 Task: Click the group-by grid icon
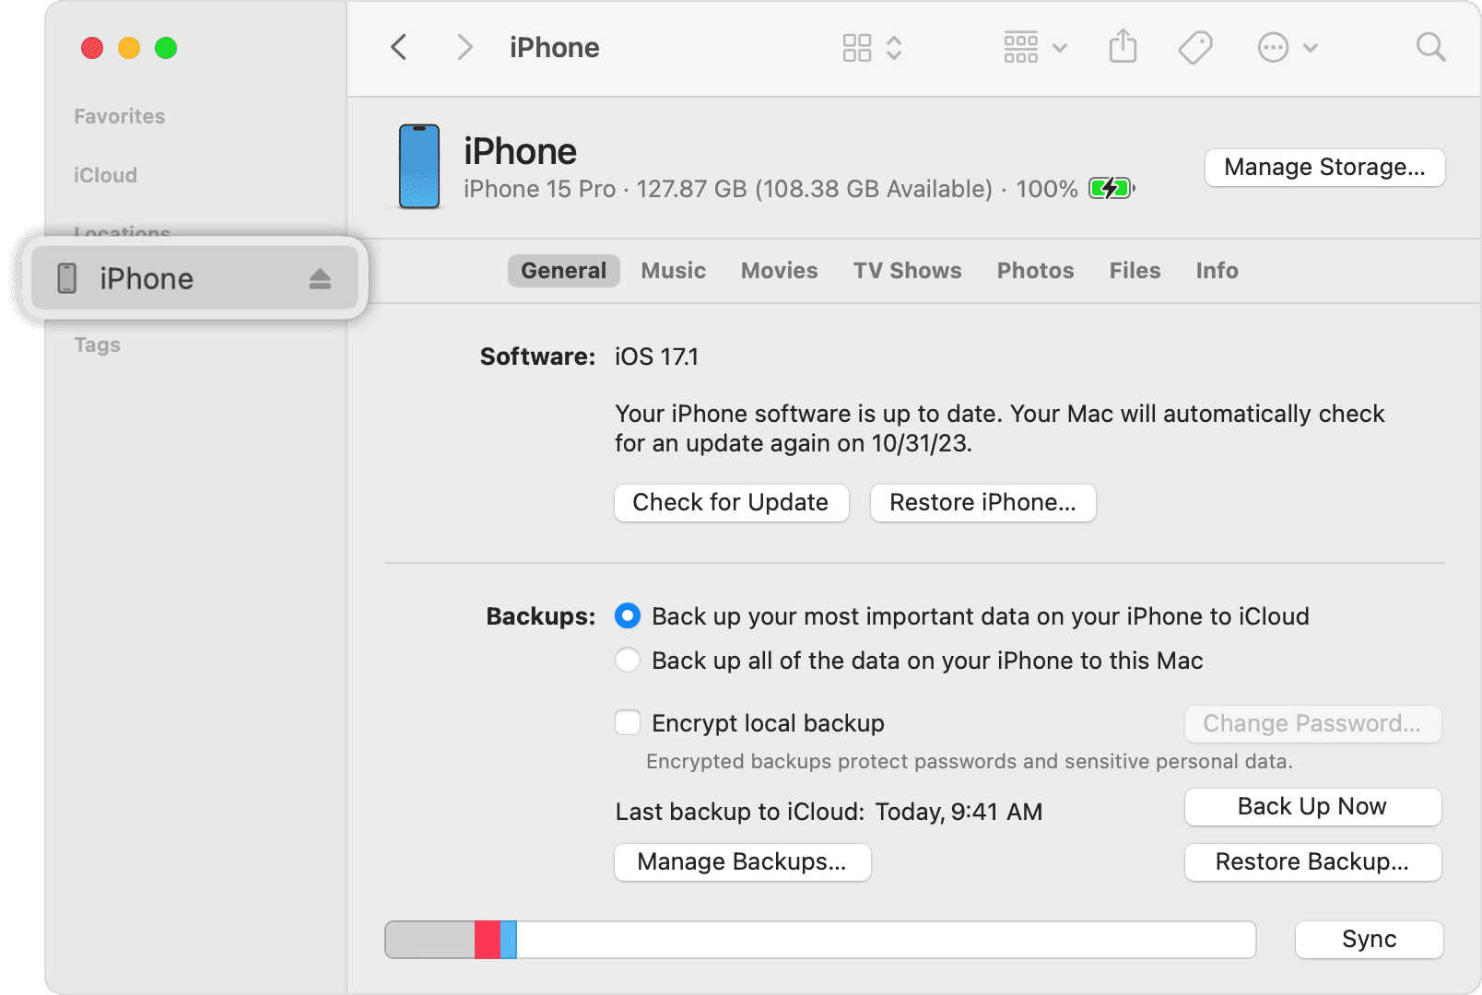click(1021, 48)
